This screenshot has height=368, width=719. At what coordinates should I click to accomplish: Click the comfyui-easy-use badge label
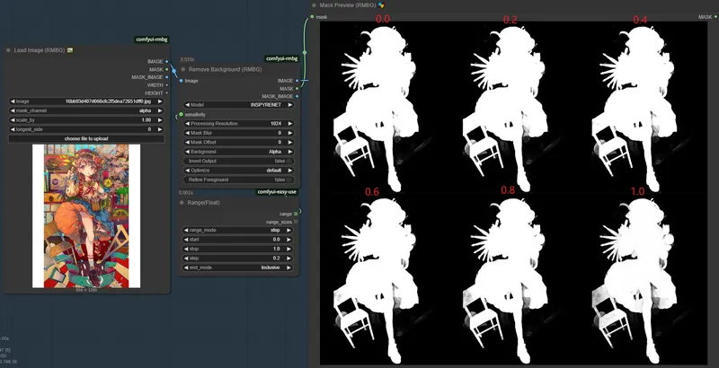click(x=278, y=191)
